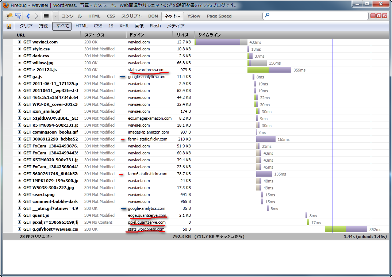Viewport: 392px width, 277px height.
Task: Click the 135ms timeline bar for farm6 flickr
Action: click(264, 174)
